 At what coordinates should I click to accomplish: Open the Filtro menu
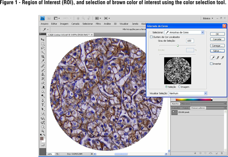[98, 24]
